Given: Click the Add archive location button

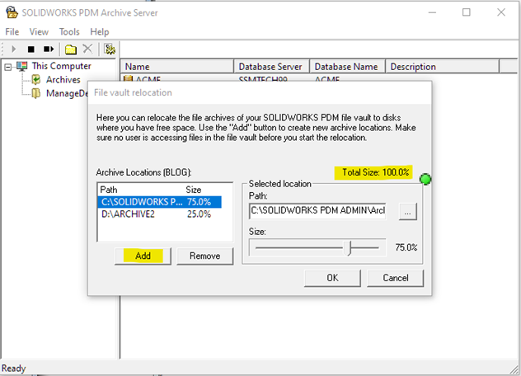Looking at the screenshot, I should point(143,256).
